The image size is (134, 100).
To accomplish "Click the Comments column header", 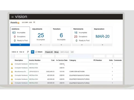I will click(118, 60).
